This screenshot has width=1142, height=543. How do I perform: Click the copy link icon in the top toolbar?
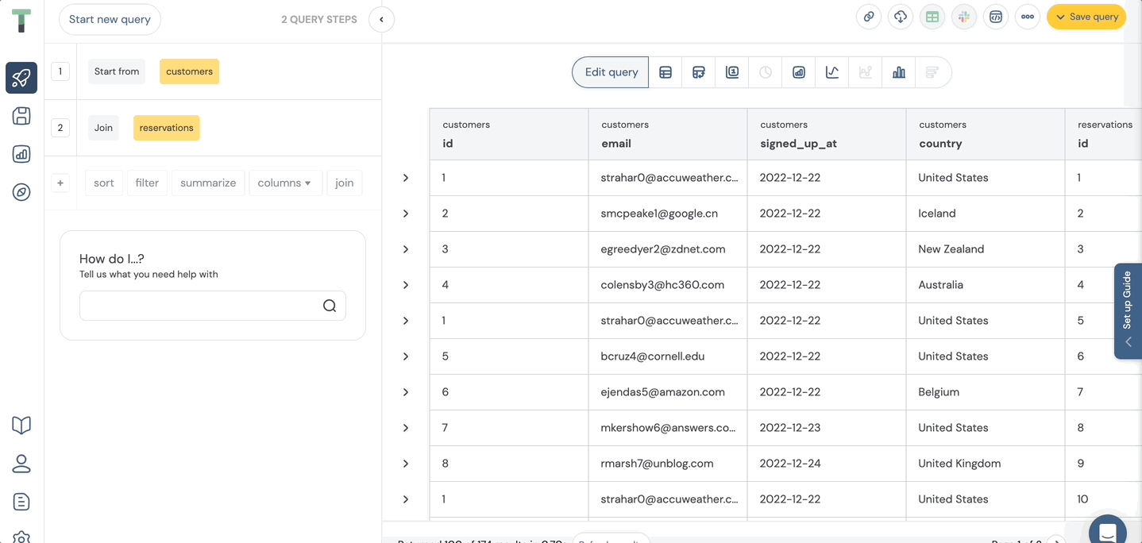[869, 17]
